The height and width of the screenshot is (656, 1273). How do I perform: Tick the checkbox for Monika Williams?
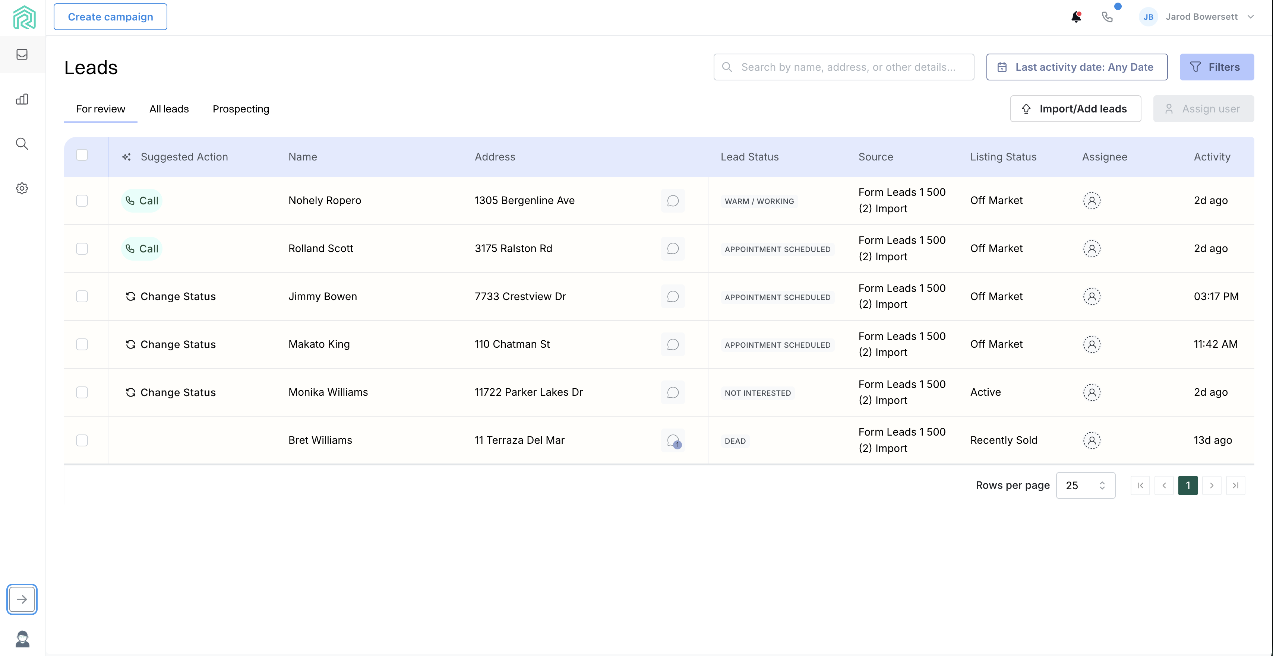(x=82, y=392)
